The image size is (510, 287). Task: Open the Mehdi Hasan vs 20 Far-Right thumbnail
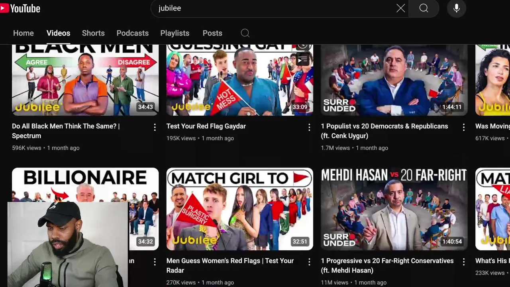pyautogui.click(x=394, y=209)
